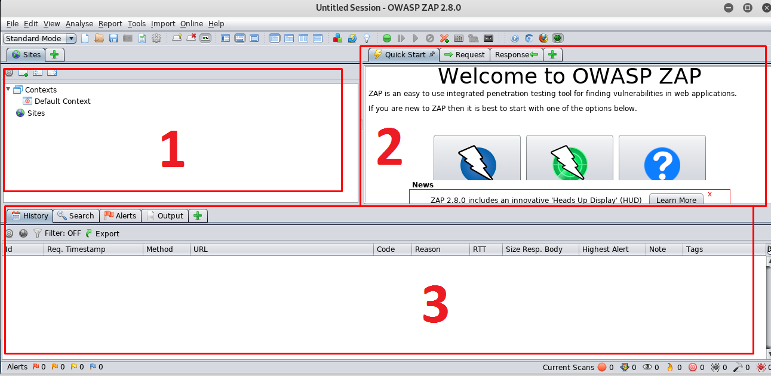Click the blue question mark Learn More tile
Viewport: 771px width, 376px height.
(x=662, y=159)
